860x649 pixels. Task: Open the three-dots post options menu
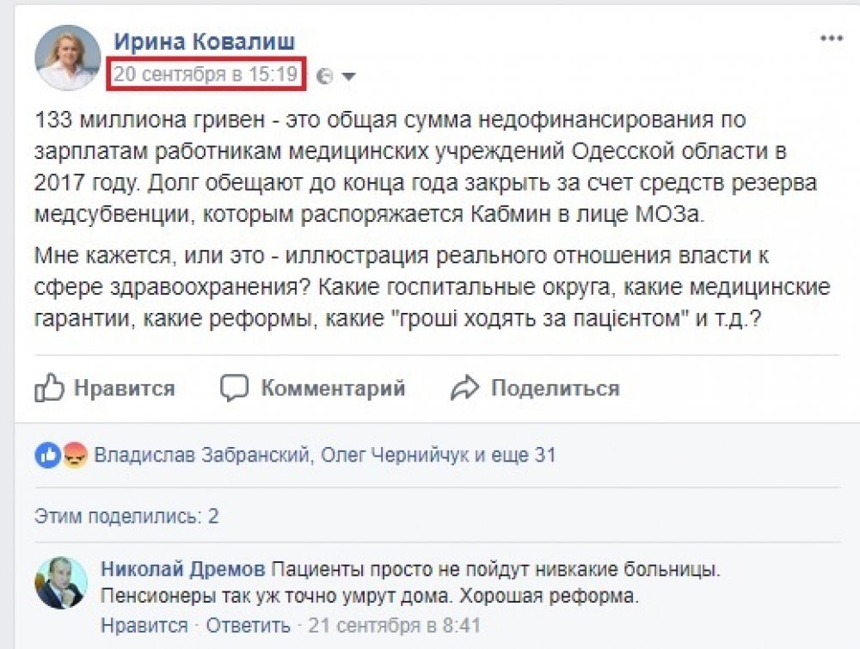point(832,39)
